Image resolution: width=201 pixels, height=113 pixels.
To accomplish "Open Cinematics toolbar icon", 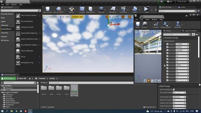I will 123,10.
